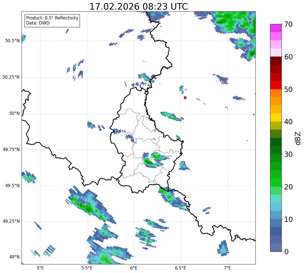Click the 7°E longitude label

pyautogui.click(x=228, y=268)
